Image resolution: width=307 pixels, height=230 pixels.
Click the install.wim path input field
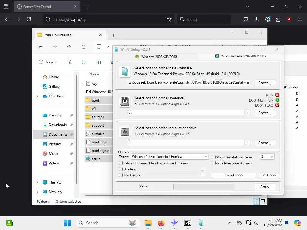pyautogui.click(x=189, y=82)
